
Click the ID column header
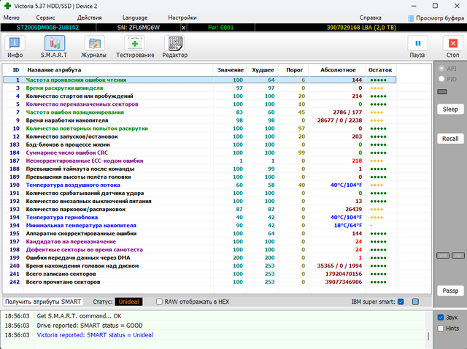pyautogui.click(x=16, y=70)
